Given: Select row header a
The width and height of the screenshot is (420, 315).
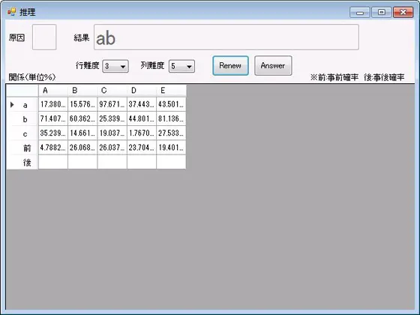Looking at the screenshot, I should (22, 104).
